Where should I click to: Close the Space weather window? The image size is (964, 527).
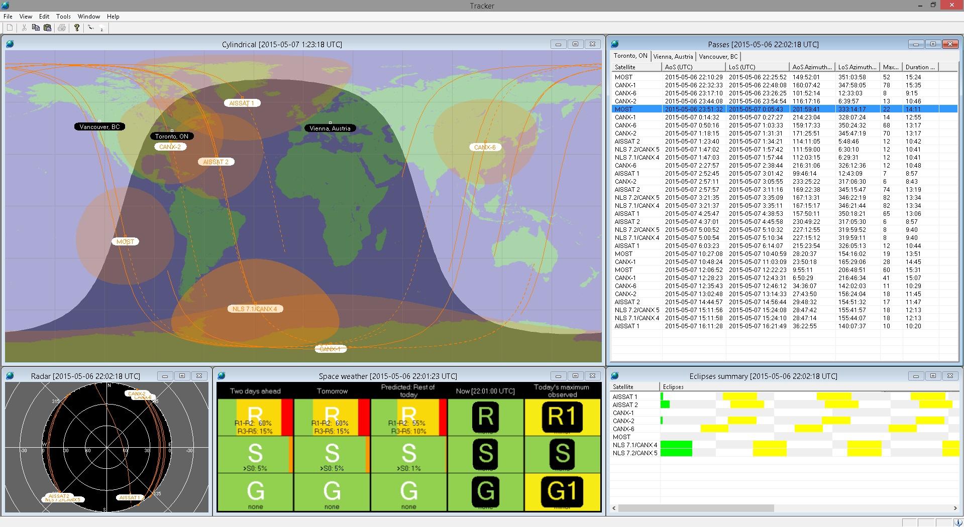[592, 376]
